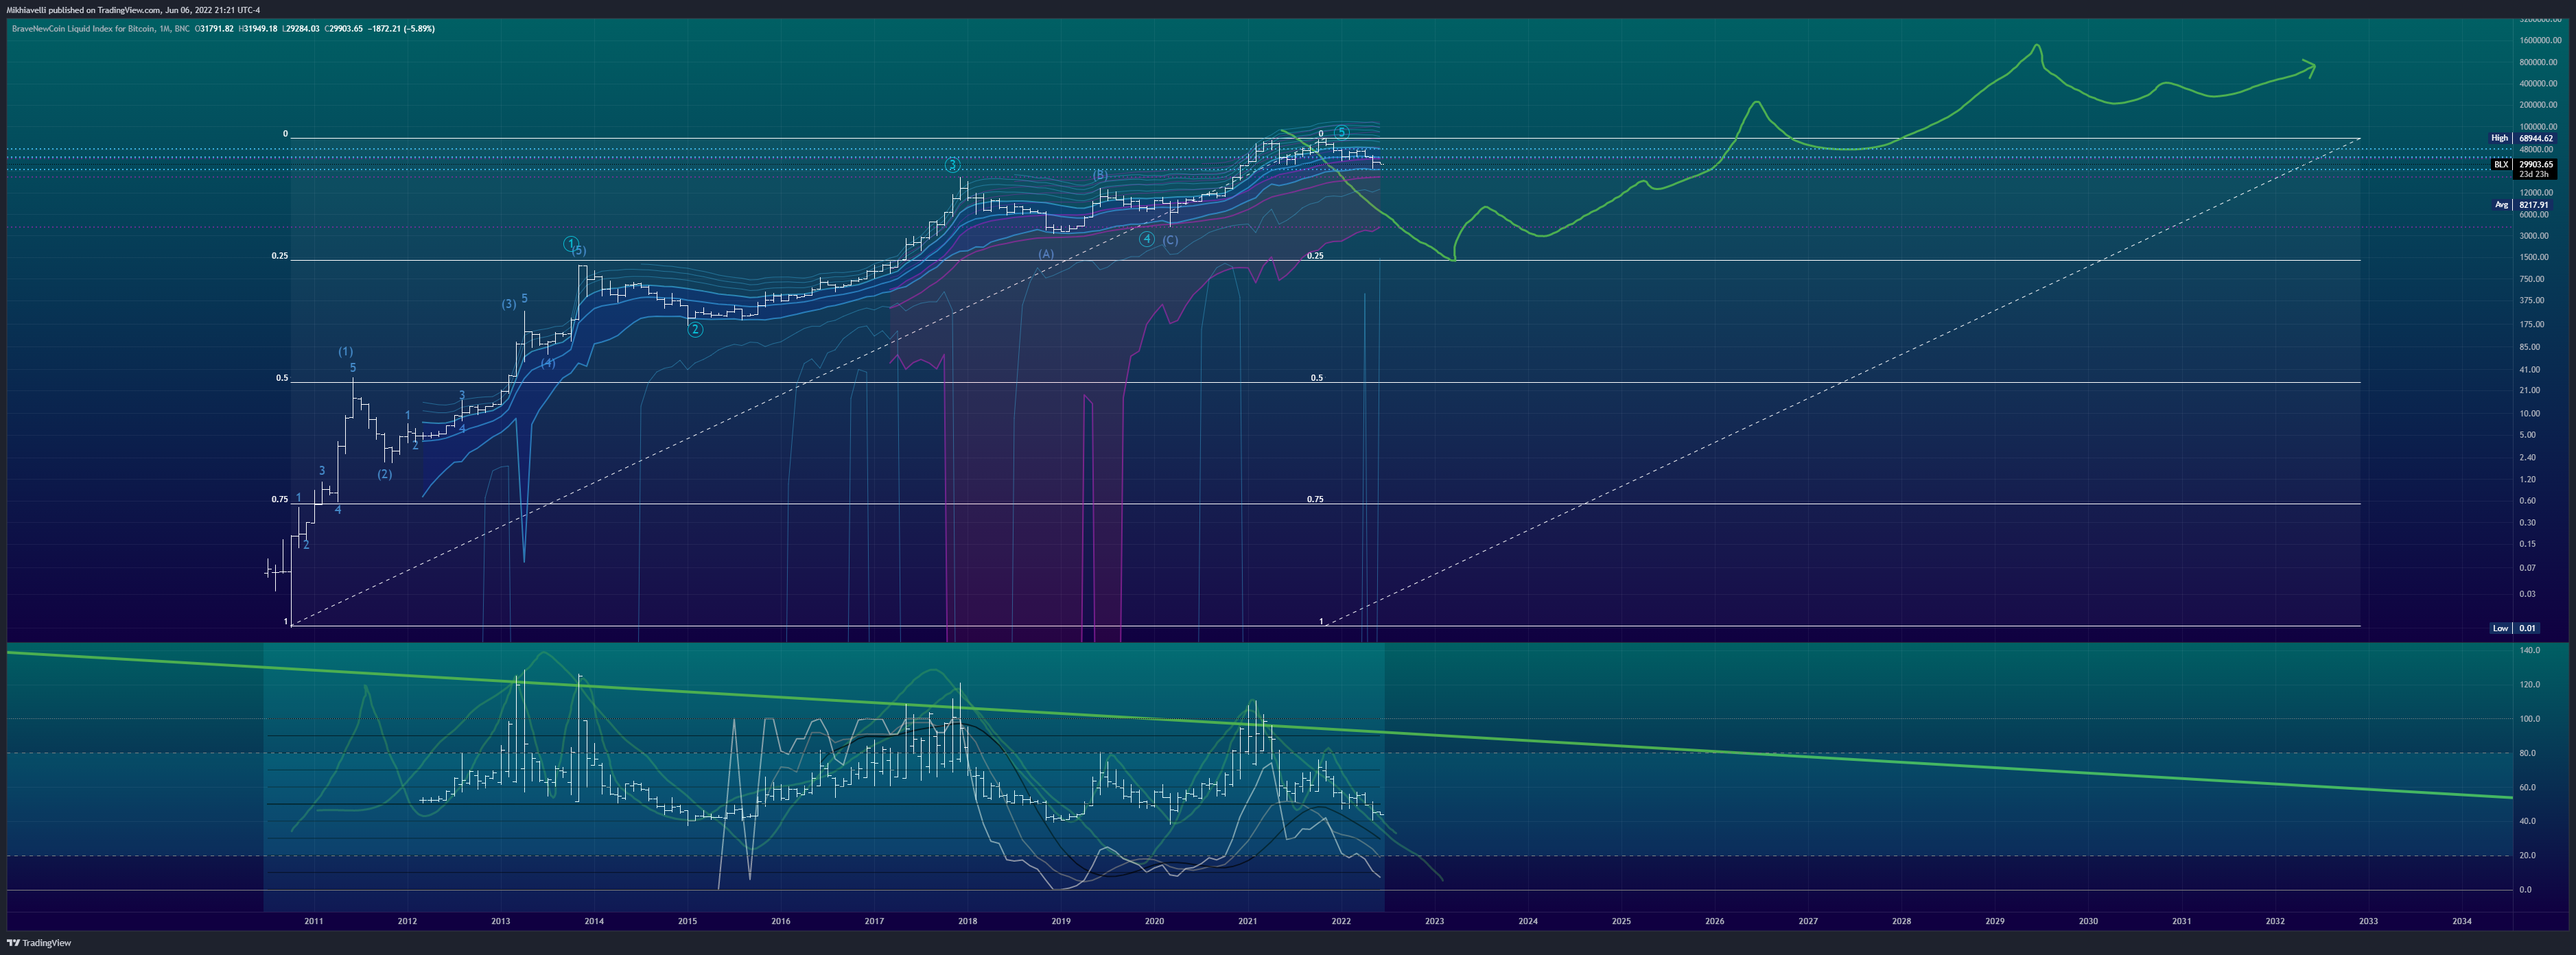This screenshot has width=2576, height=955.
Task: Click the −1872.21 (−5.89%) change value
Action: click(401, 29)
